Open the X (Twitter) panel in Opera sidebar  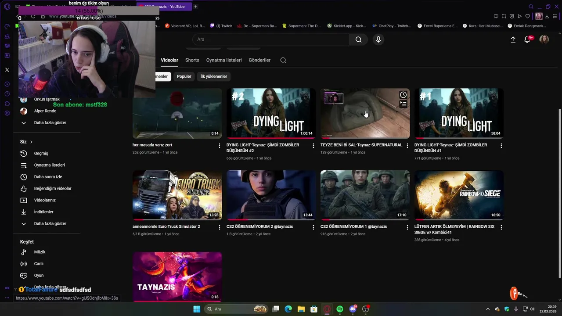pyautogui.click(x=7, y=70)
